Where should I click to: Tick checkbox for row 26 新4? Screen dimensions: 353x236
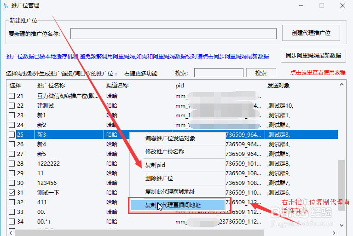coord(12,144)
